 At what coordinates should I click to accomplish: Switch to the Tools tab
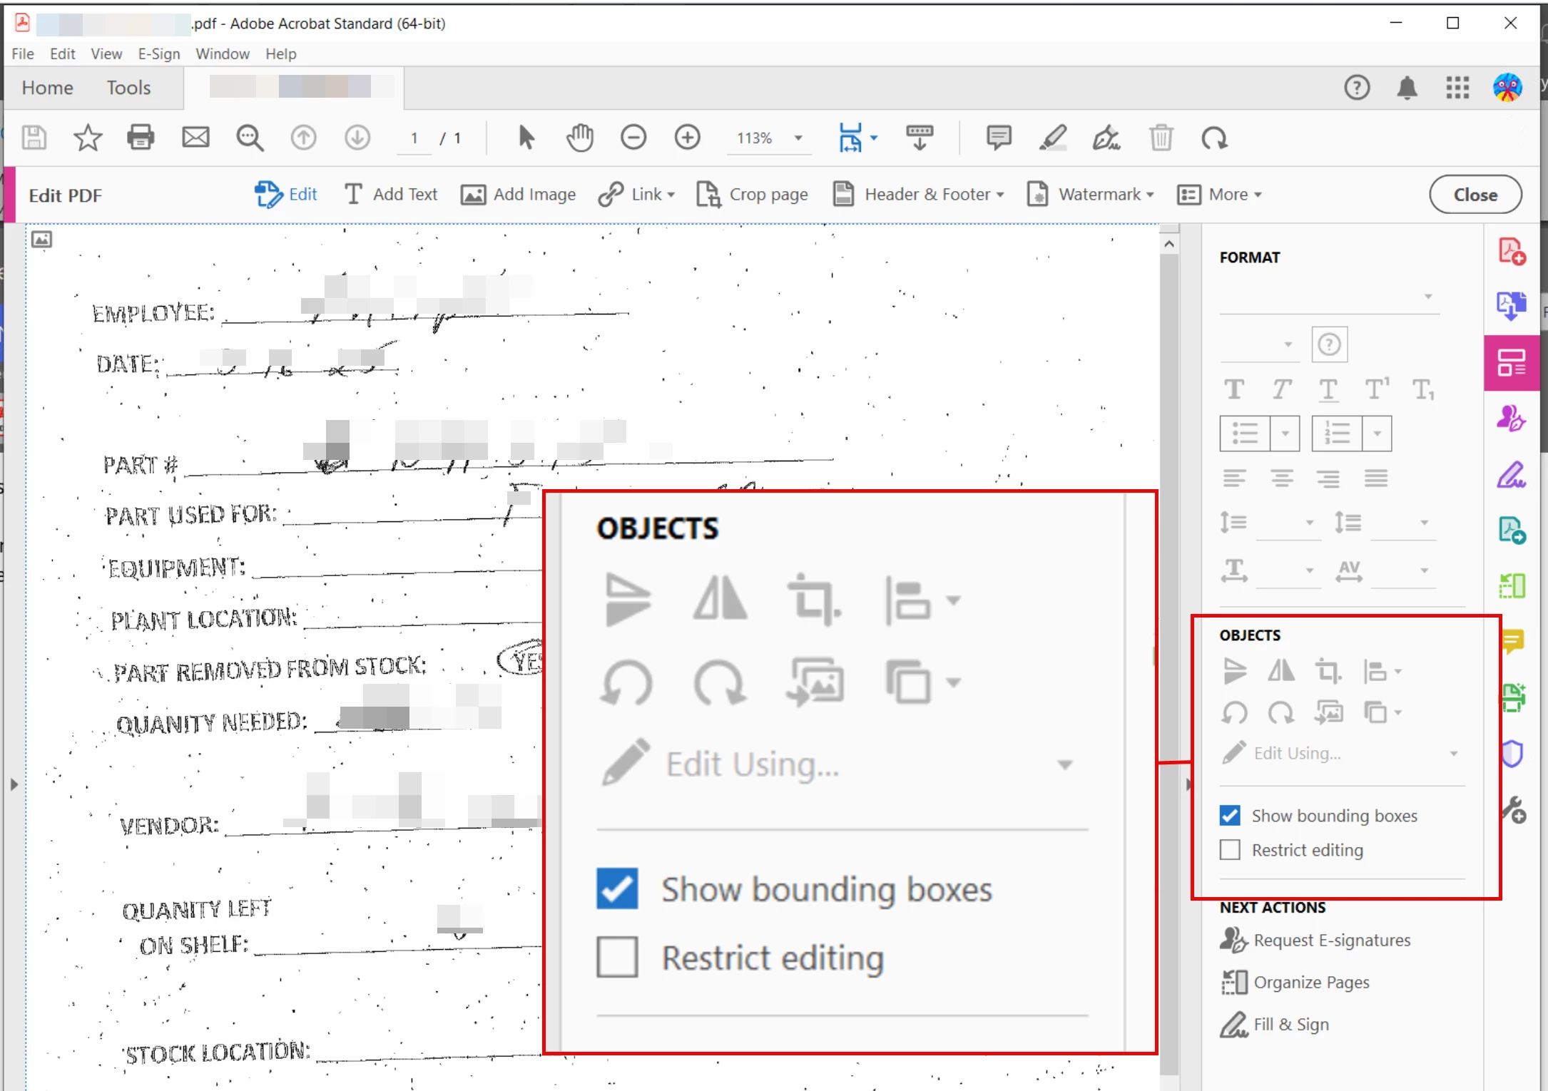coord(128,88)
